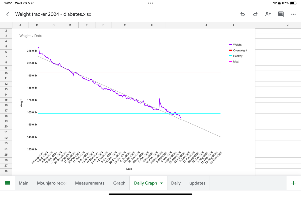This screenshot has width=301, height=197.
Task: Open the Comments icon
Action: point(281,14)
